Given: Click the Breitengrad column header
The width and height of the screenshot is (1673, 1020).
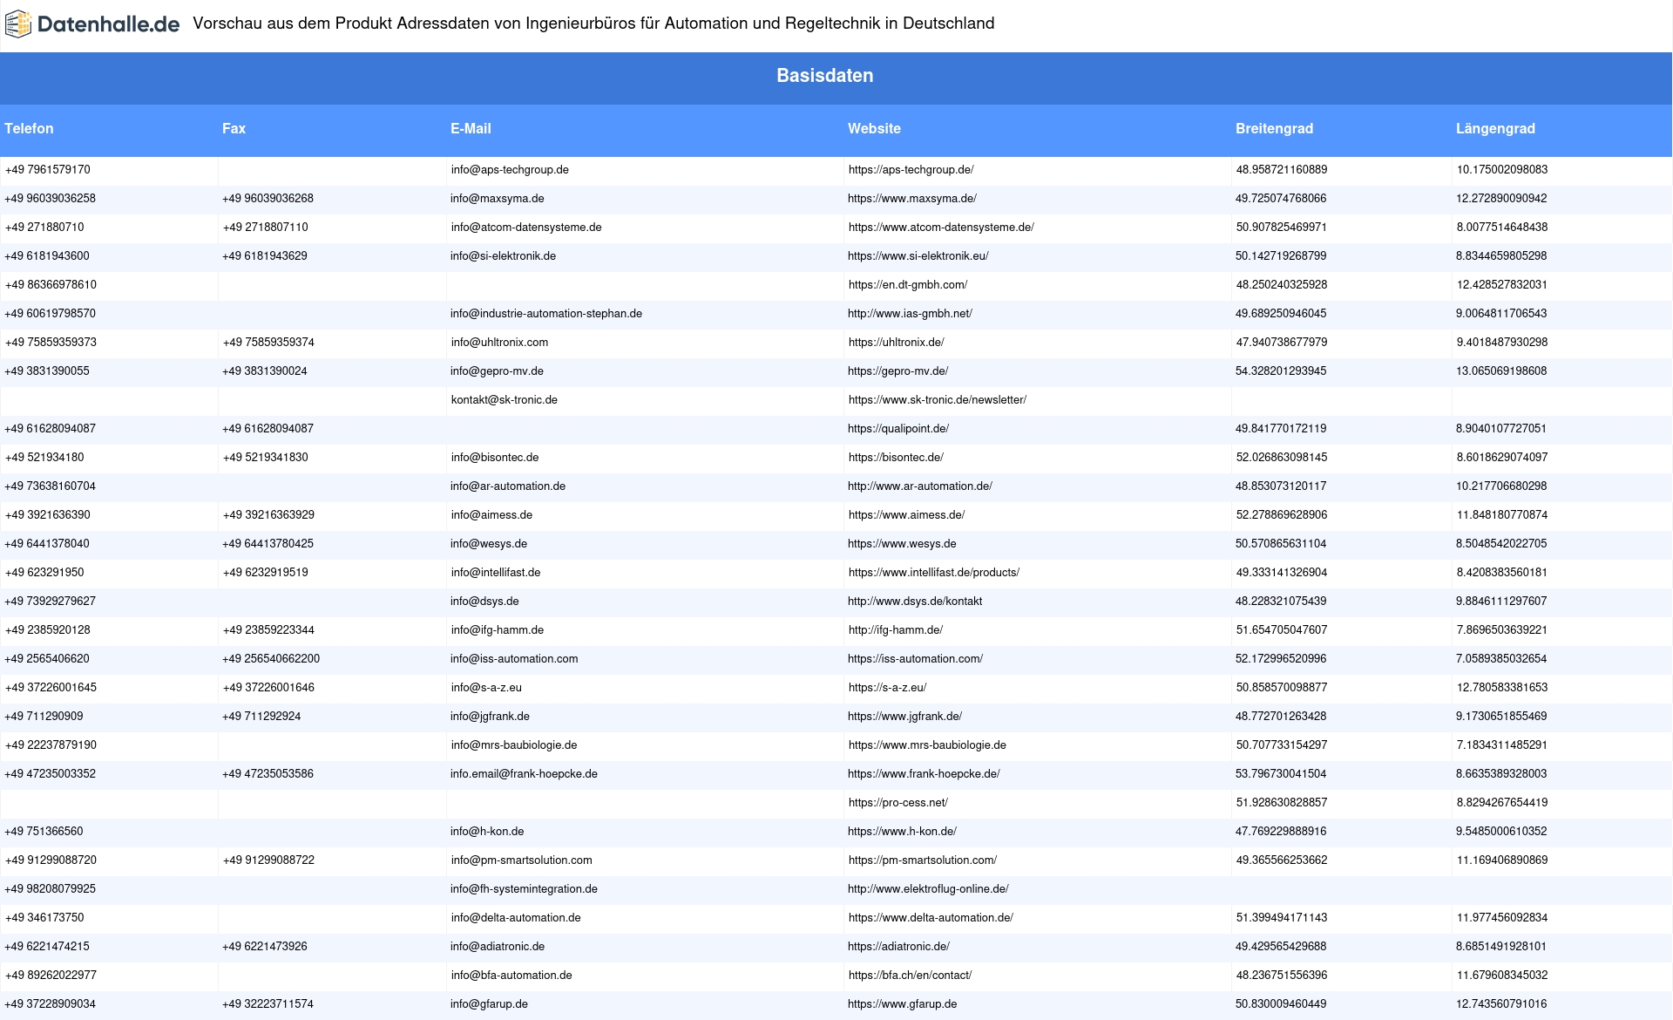Looking at the screenshot, I should 1274,128.
